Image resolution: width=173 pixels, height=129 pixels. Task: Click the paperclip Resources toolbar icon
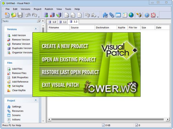point(112,15)
